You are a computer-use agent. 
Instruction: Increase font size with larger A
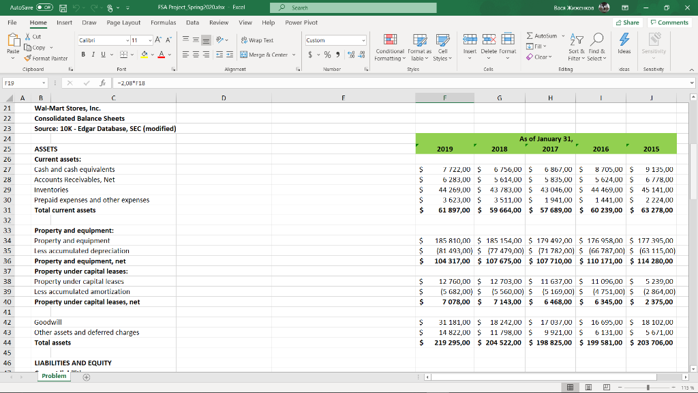pyautogui.click(x=158, y=40)
